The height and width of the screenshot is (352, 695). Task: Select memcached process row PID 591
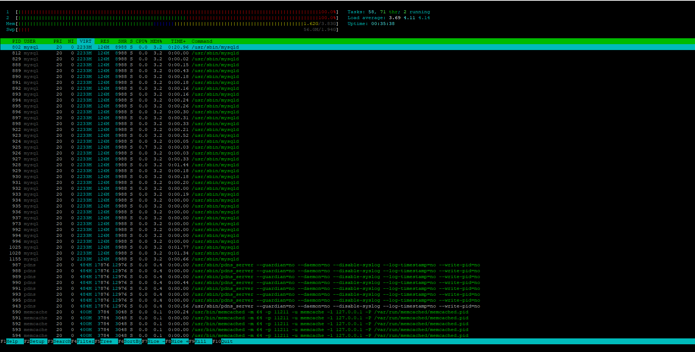coord(347,318)
